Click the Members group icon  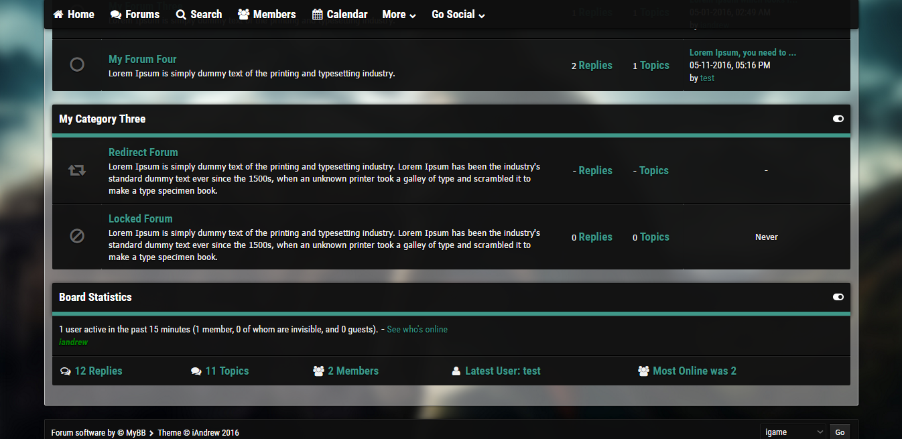coord(243,14)
